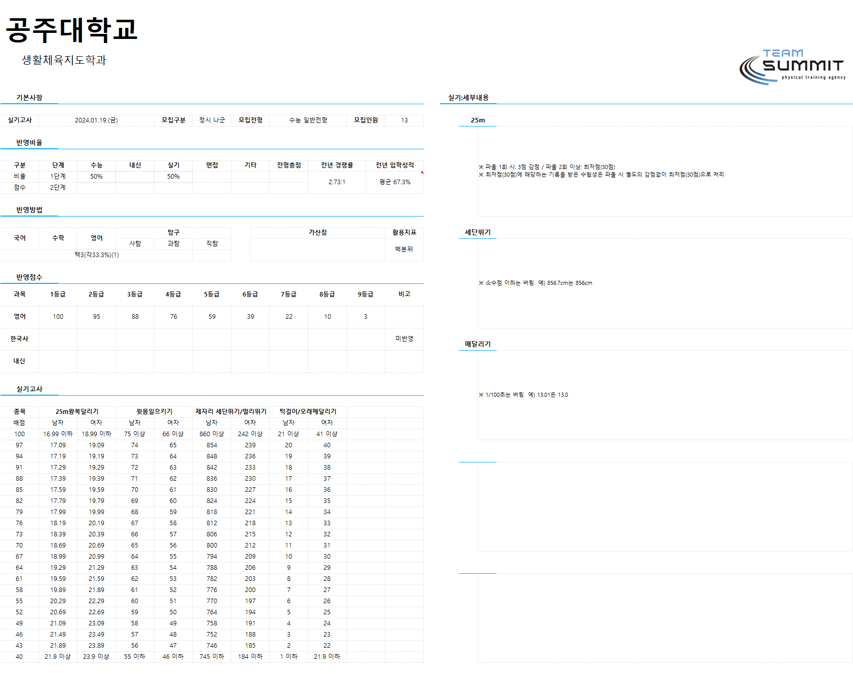Screen dimensions: 853x674
Task: Select the 영어 4등급 score 76
Action: (173, 317)
